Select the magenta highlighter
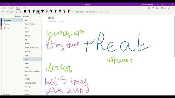This screenshot has height=98, width=175. [x=42, y=11]
